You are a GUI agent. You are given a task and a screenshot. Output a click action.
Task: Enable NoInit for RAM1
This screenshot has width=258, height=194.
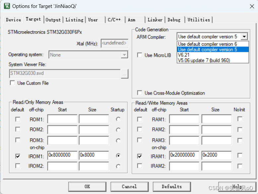240,119
